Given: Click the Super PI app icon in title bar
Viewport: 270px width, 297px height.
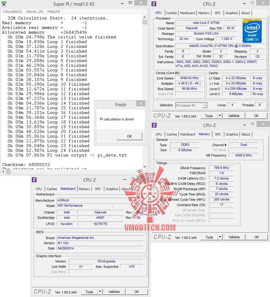Looking at the screenshot, I should (4, 4).
